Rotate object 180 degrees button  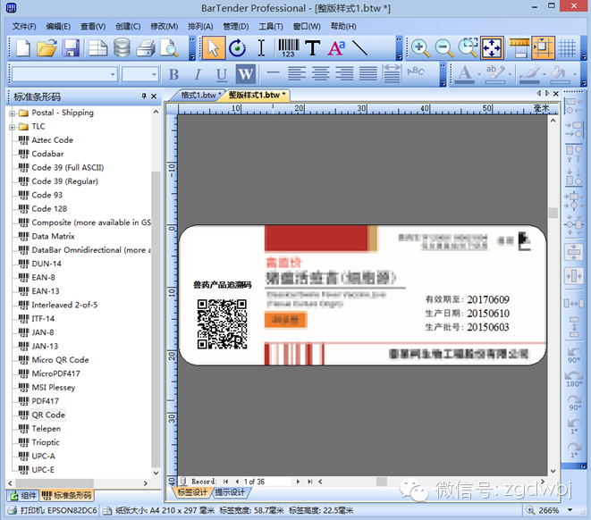click(x=574, y=380)
